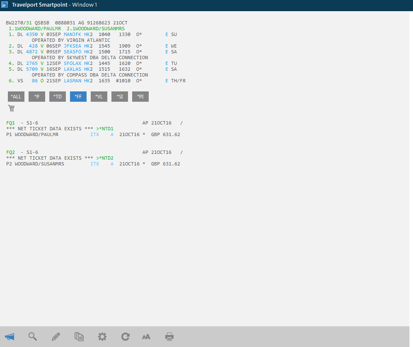Select the highlighted *FF button
The height and width of the screenshot is (347, 413).
(78, 96)
